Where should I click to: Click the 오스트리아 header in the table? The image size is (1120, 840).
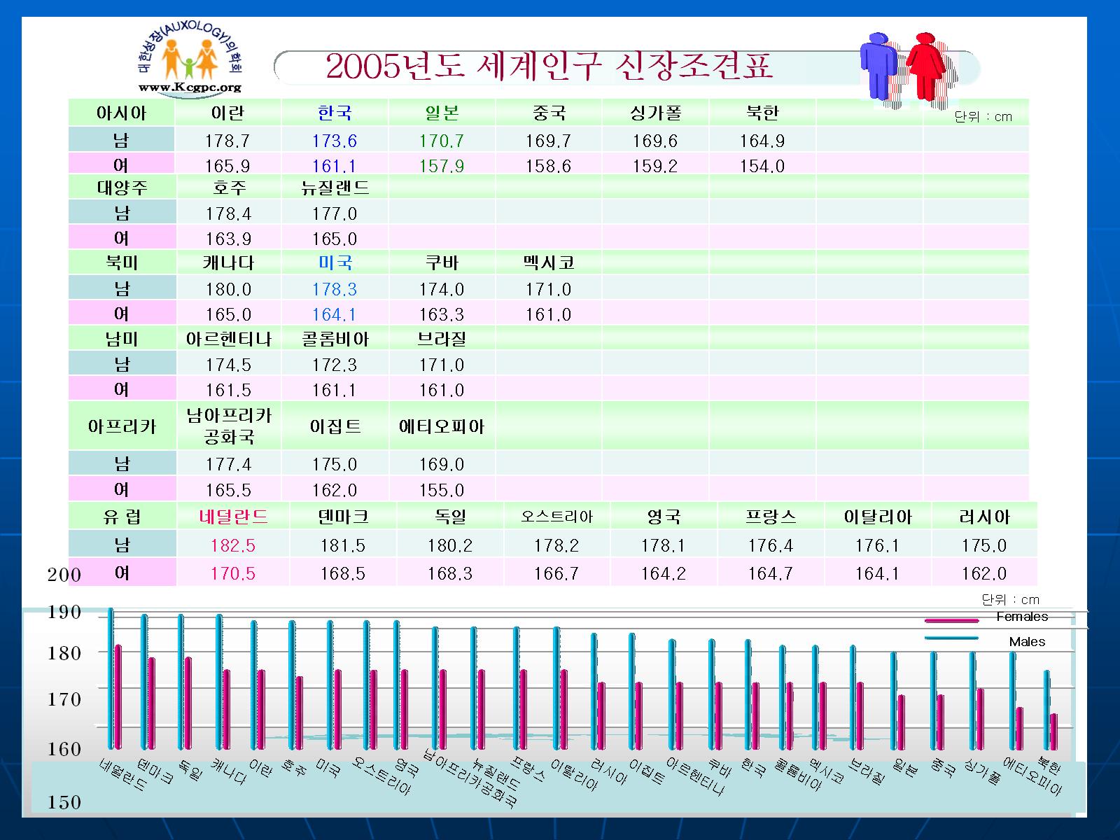pos(556,517)
